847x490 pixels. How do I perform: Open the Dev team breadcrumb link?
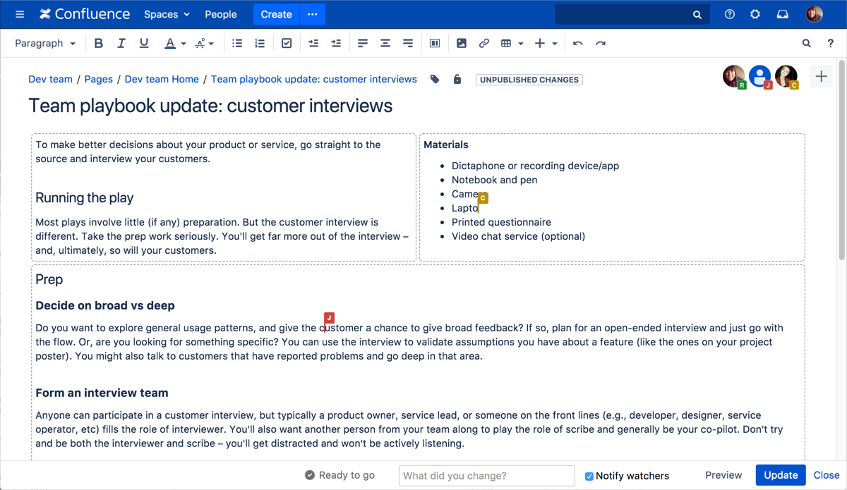50,79
